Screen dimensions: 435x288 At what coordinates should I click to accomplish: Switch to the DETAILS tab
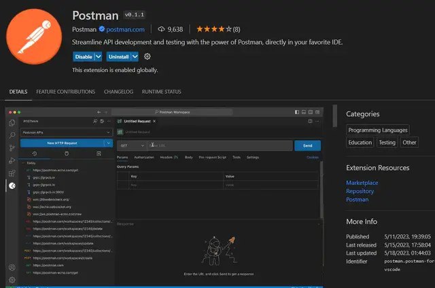(x=18, y=92)
